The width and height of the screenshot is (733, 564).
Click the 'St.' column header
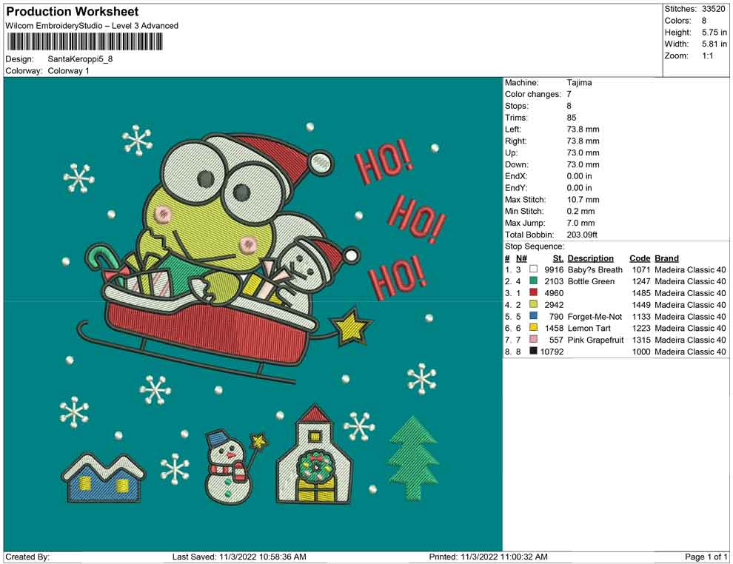(x=558, y=258)
